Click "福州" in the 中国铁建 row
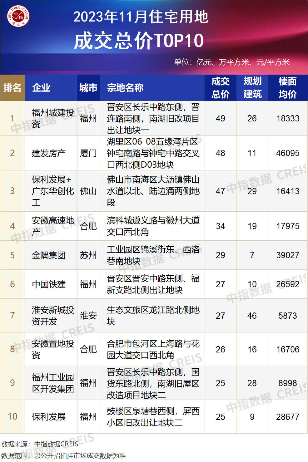308x462 pixels. [88, 284]
